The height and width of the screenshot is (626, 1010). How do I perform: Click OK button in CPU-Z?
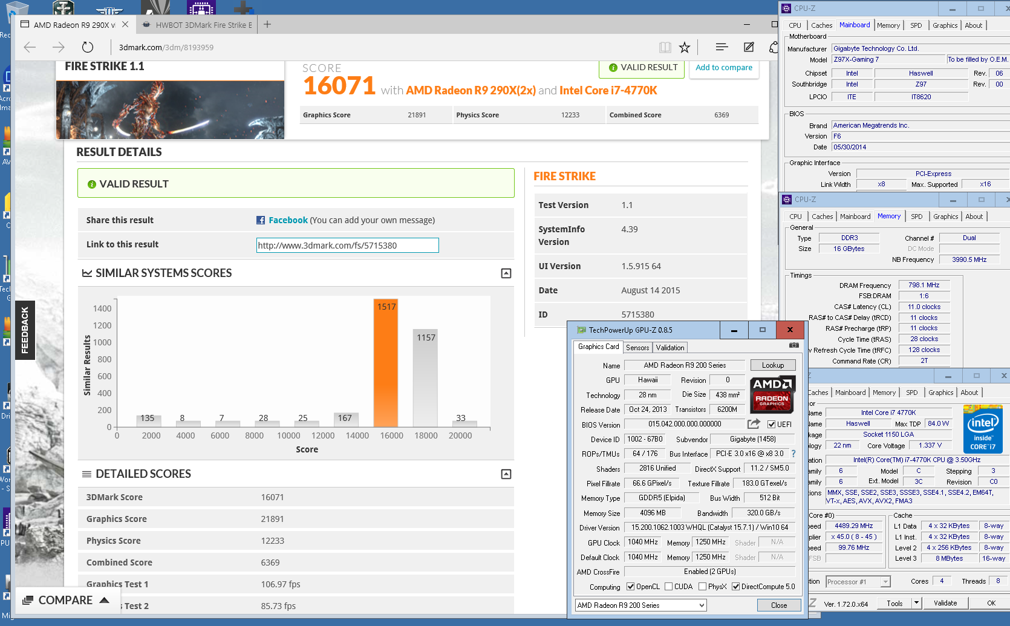click(991, 603)
